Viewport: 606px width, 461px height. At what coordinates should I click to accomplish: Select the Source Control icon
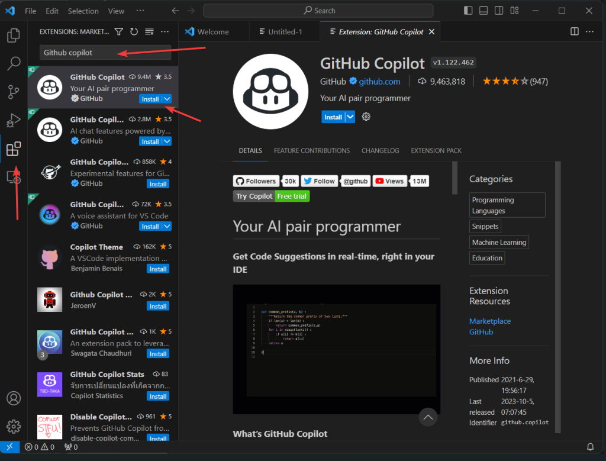coord(13,92)
